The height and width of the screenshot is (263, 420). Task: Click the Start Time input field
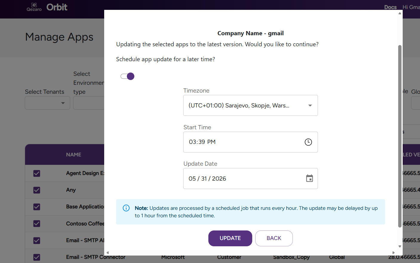point(250,142)
